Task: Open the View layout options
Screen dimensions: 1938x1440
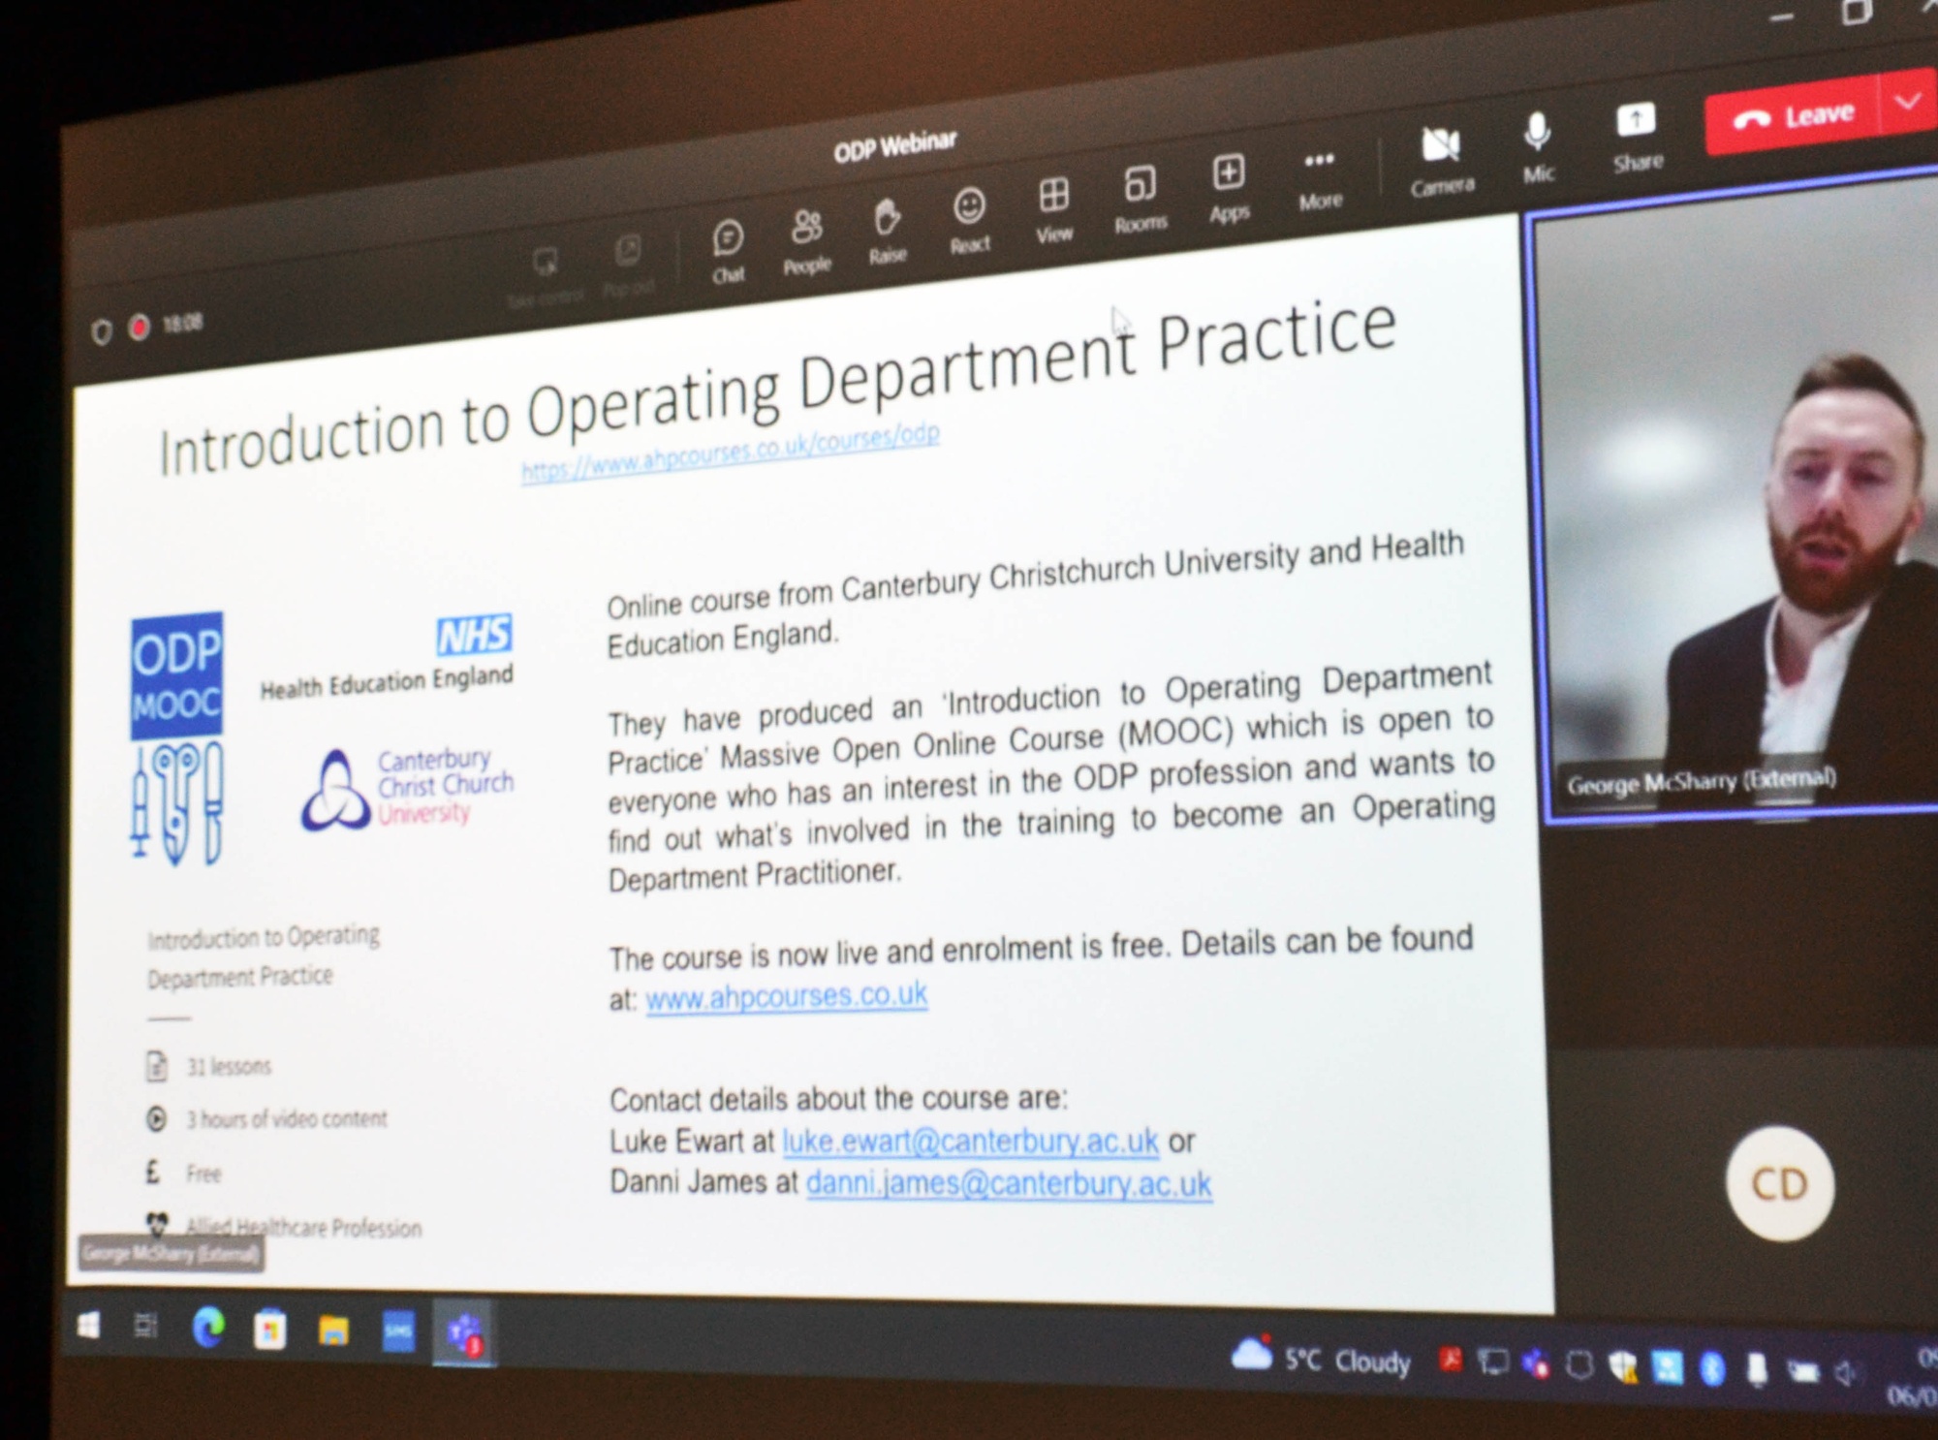Action: coord(1054,208)
